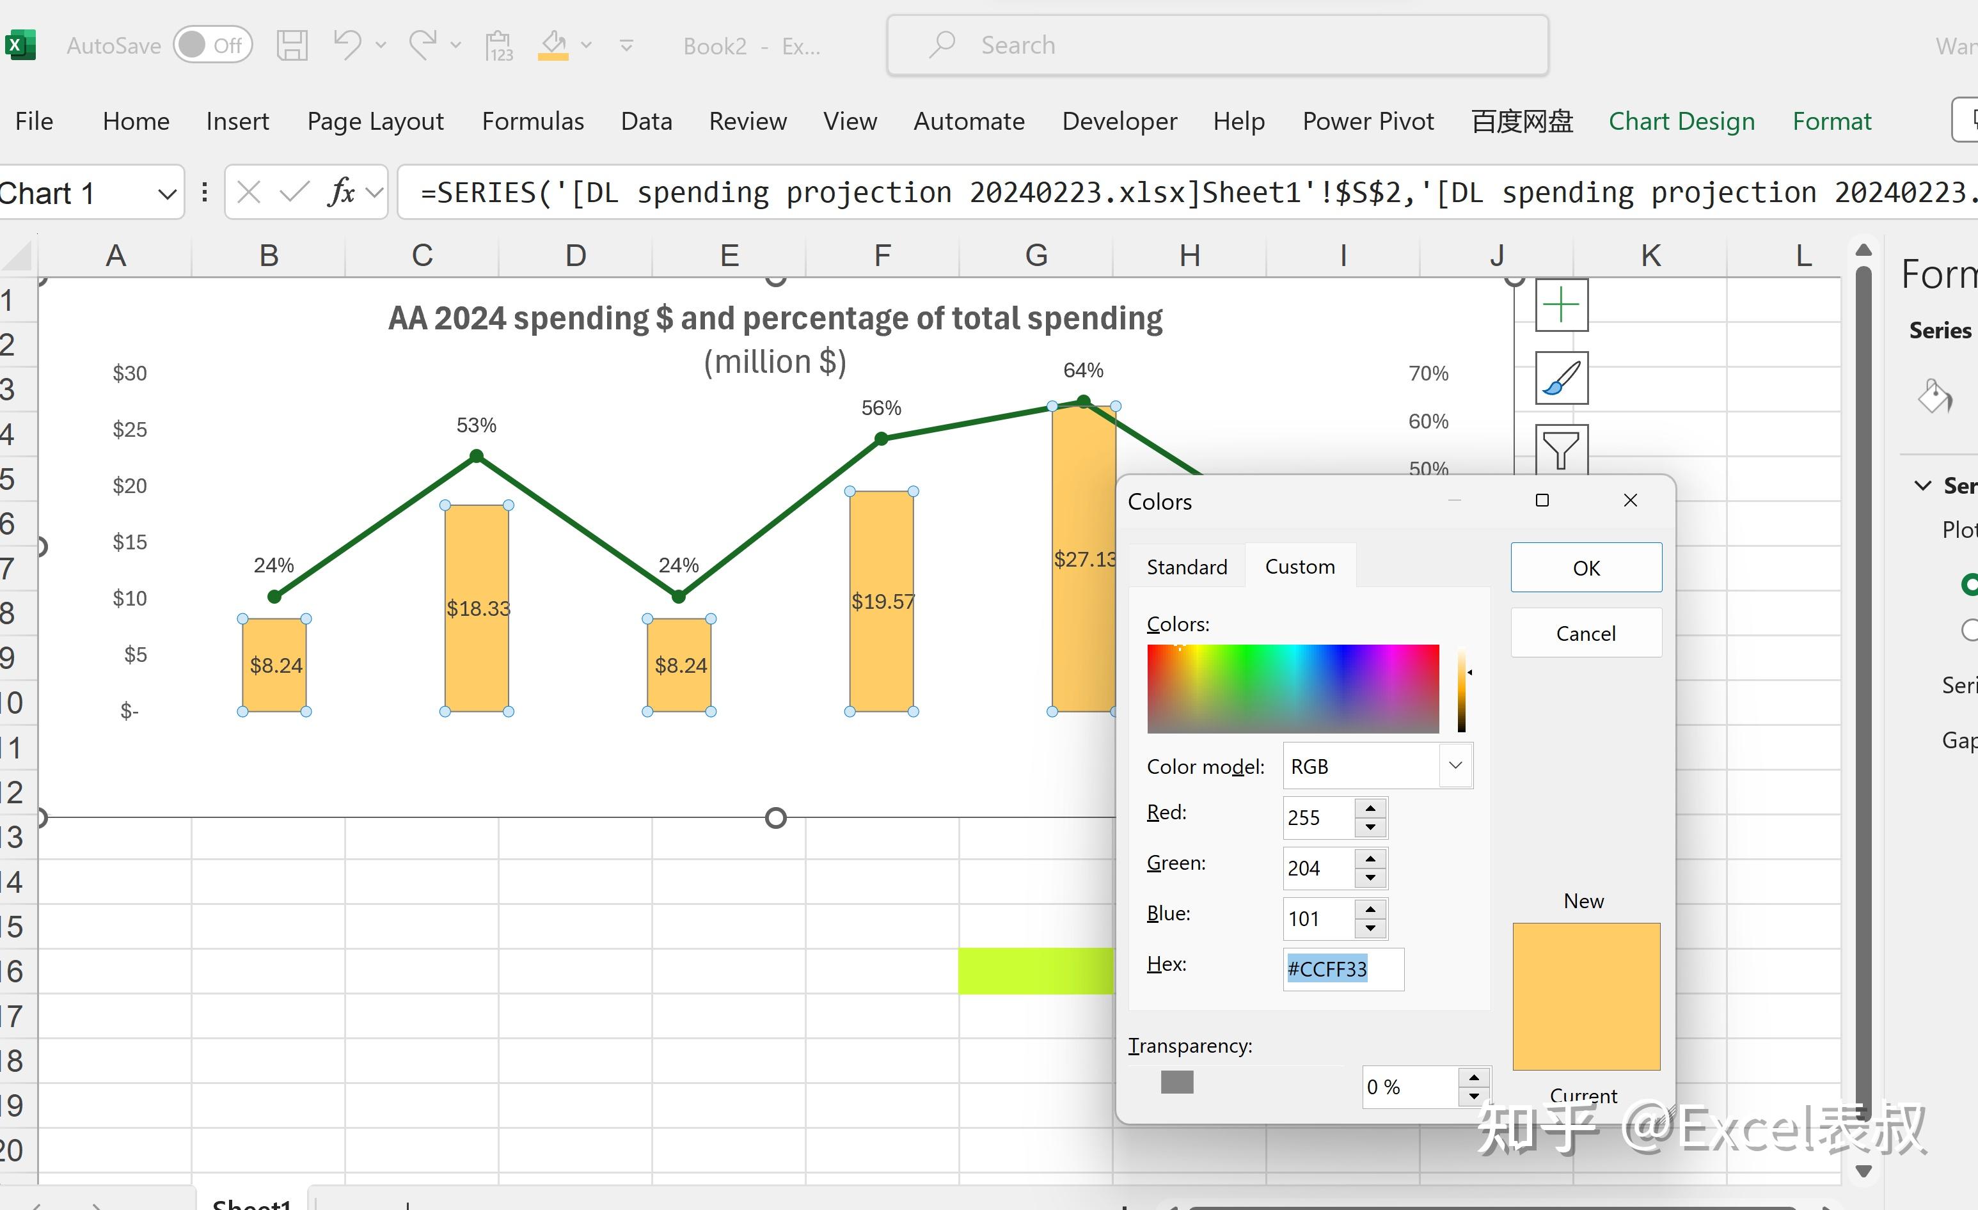Screen dimensions: 1978x1210
Task: Expand the Name Box dropdown
Action: [167, 193]
